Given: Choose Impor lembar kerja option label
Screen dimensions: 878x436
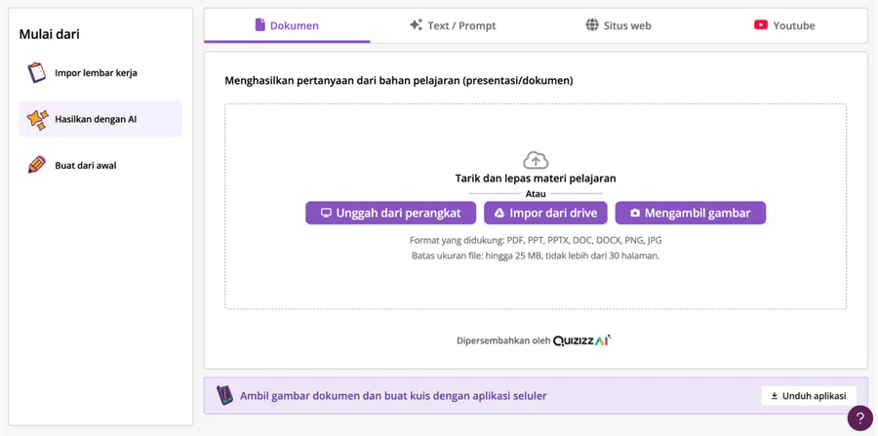Looking at the screenshot, I should click(96, 73).
